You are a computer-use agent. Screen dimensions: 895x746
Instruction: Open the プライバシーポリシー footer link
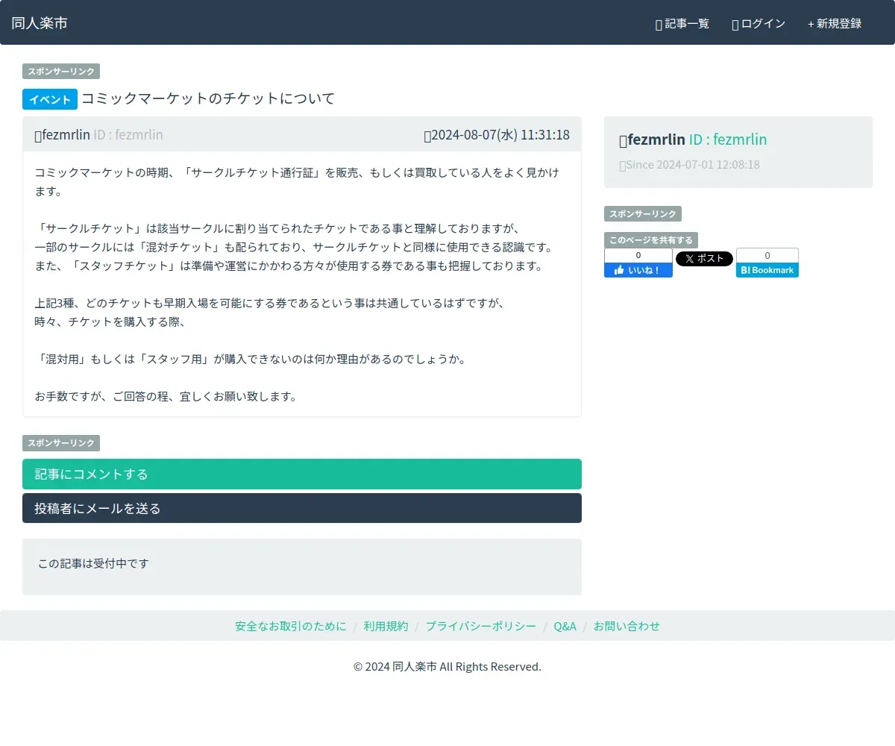pos(481,626)
